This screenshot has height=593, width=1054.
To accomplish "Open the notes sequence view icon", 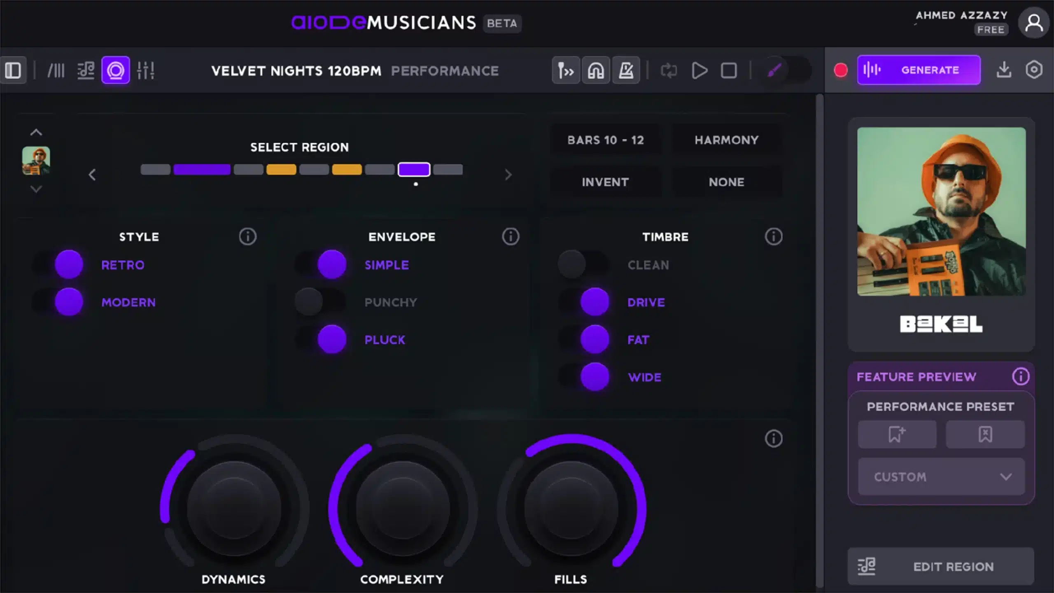I will 85,70.
